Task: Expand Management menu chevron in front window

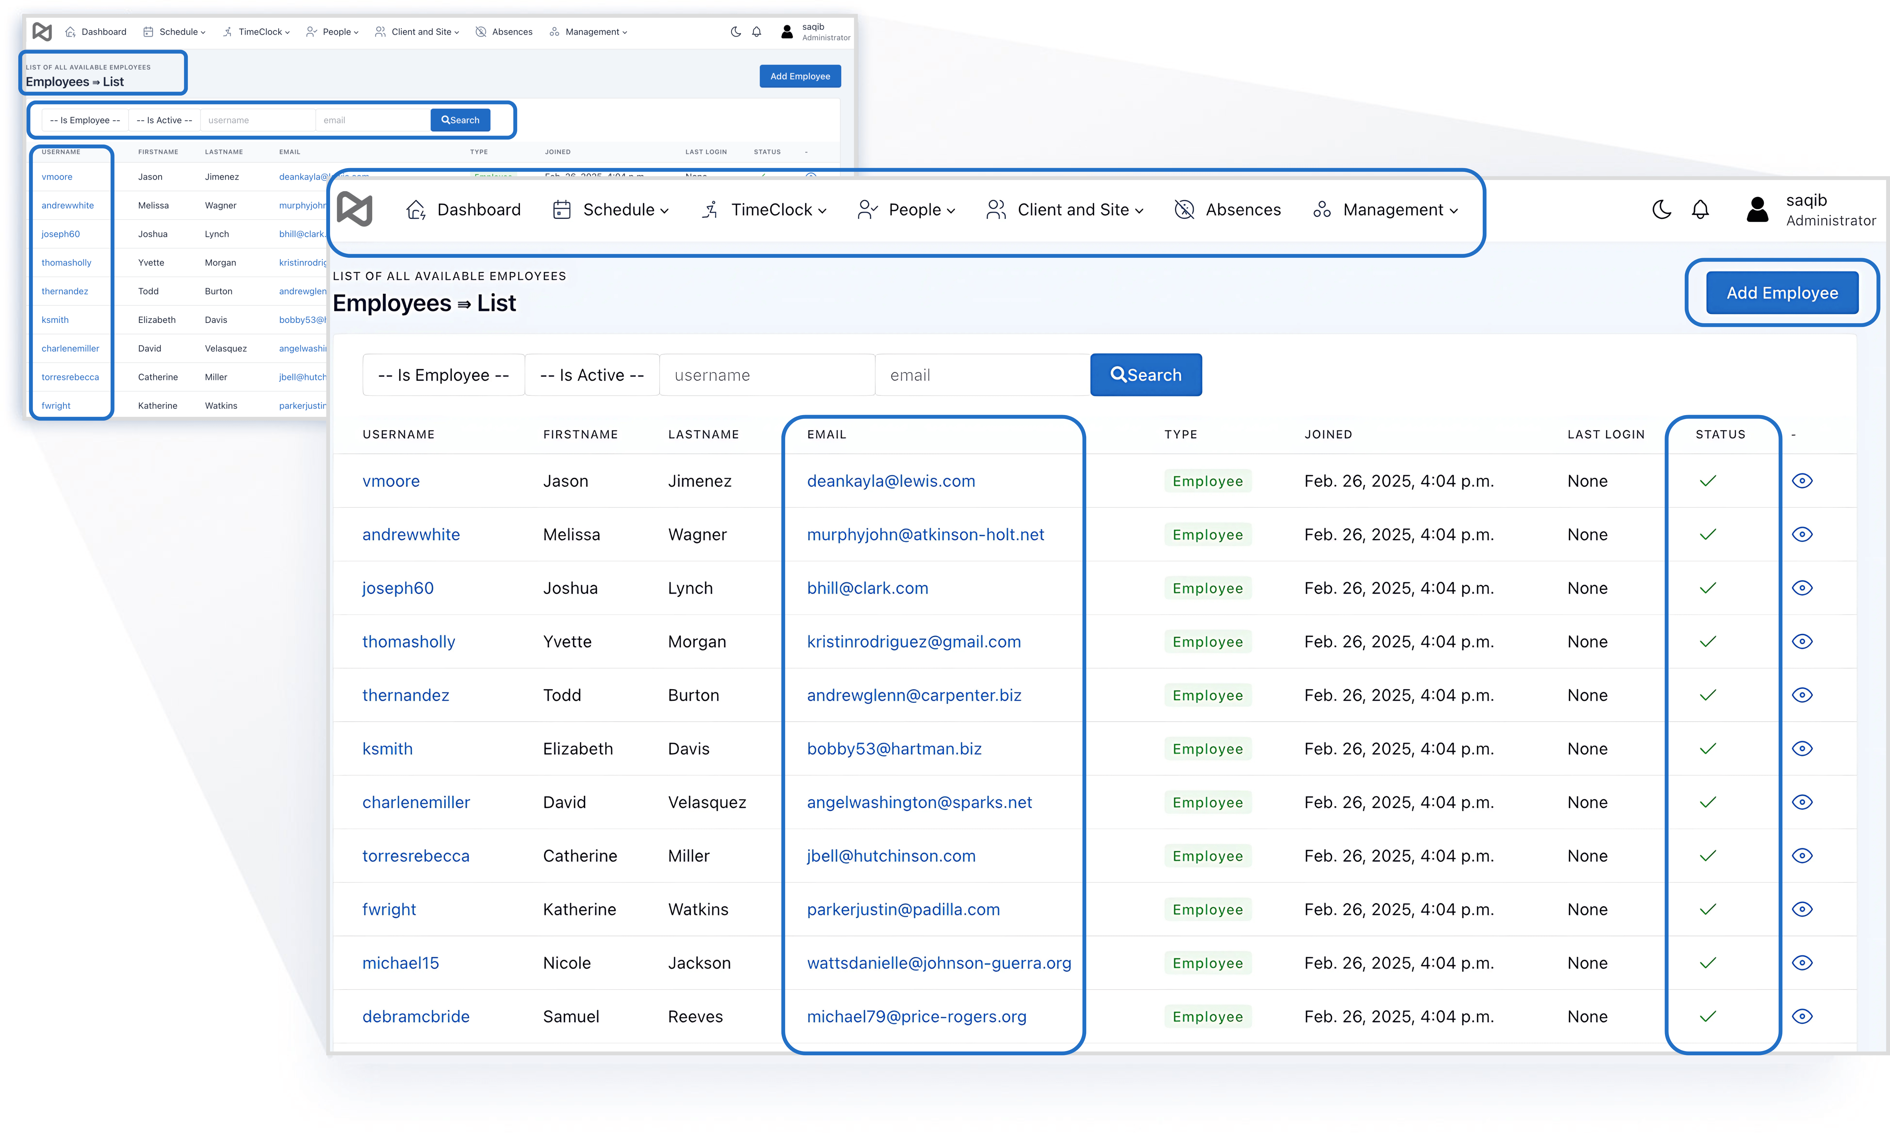Action: [1454, 211]
